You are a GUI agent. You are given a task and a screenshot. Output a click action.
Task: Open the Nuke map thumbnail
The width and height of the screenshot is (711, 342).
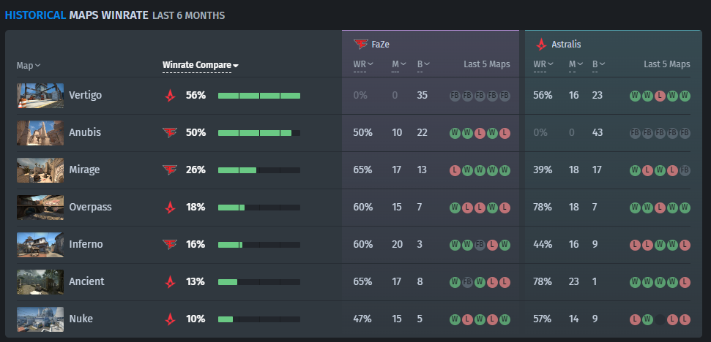tap(40, 319)
